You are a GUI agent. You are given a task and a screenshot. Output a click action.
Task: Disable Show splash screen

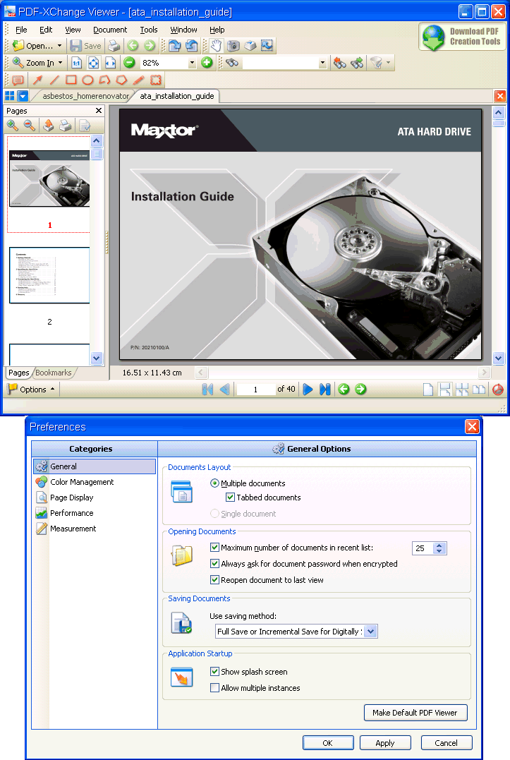(214, 671)
